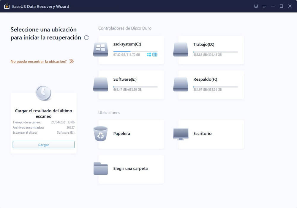The width and height of the screenshot is (297, 208).
Task: Click the EaseUS logo in the title bar
Action: pyautogui.click(x=7, y=6)
